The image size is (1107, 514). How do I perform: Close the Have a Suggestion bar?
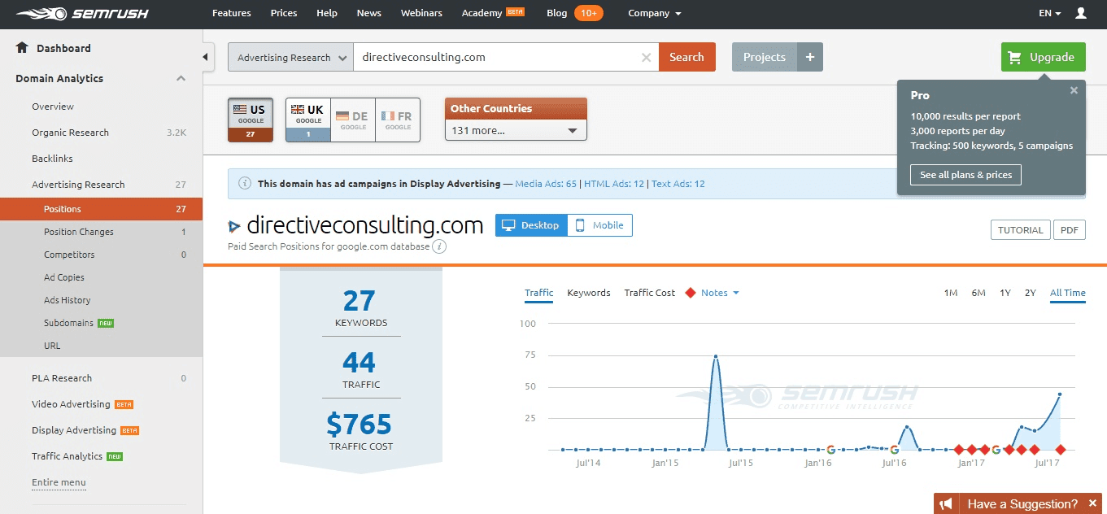click(1092, 504)
